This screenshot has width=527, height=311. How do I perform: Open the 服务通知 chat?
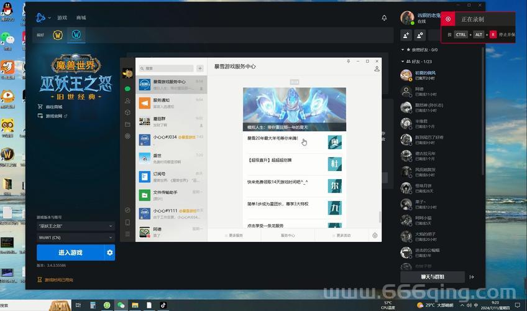[172, 103]
